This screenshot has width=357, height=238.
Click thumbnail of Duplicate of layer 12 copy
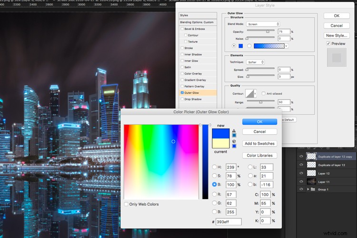[311, 156]
